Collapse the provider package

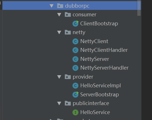click(x=59, y=77)
